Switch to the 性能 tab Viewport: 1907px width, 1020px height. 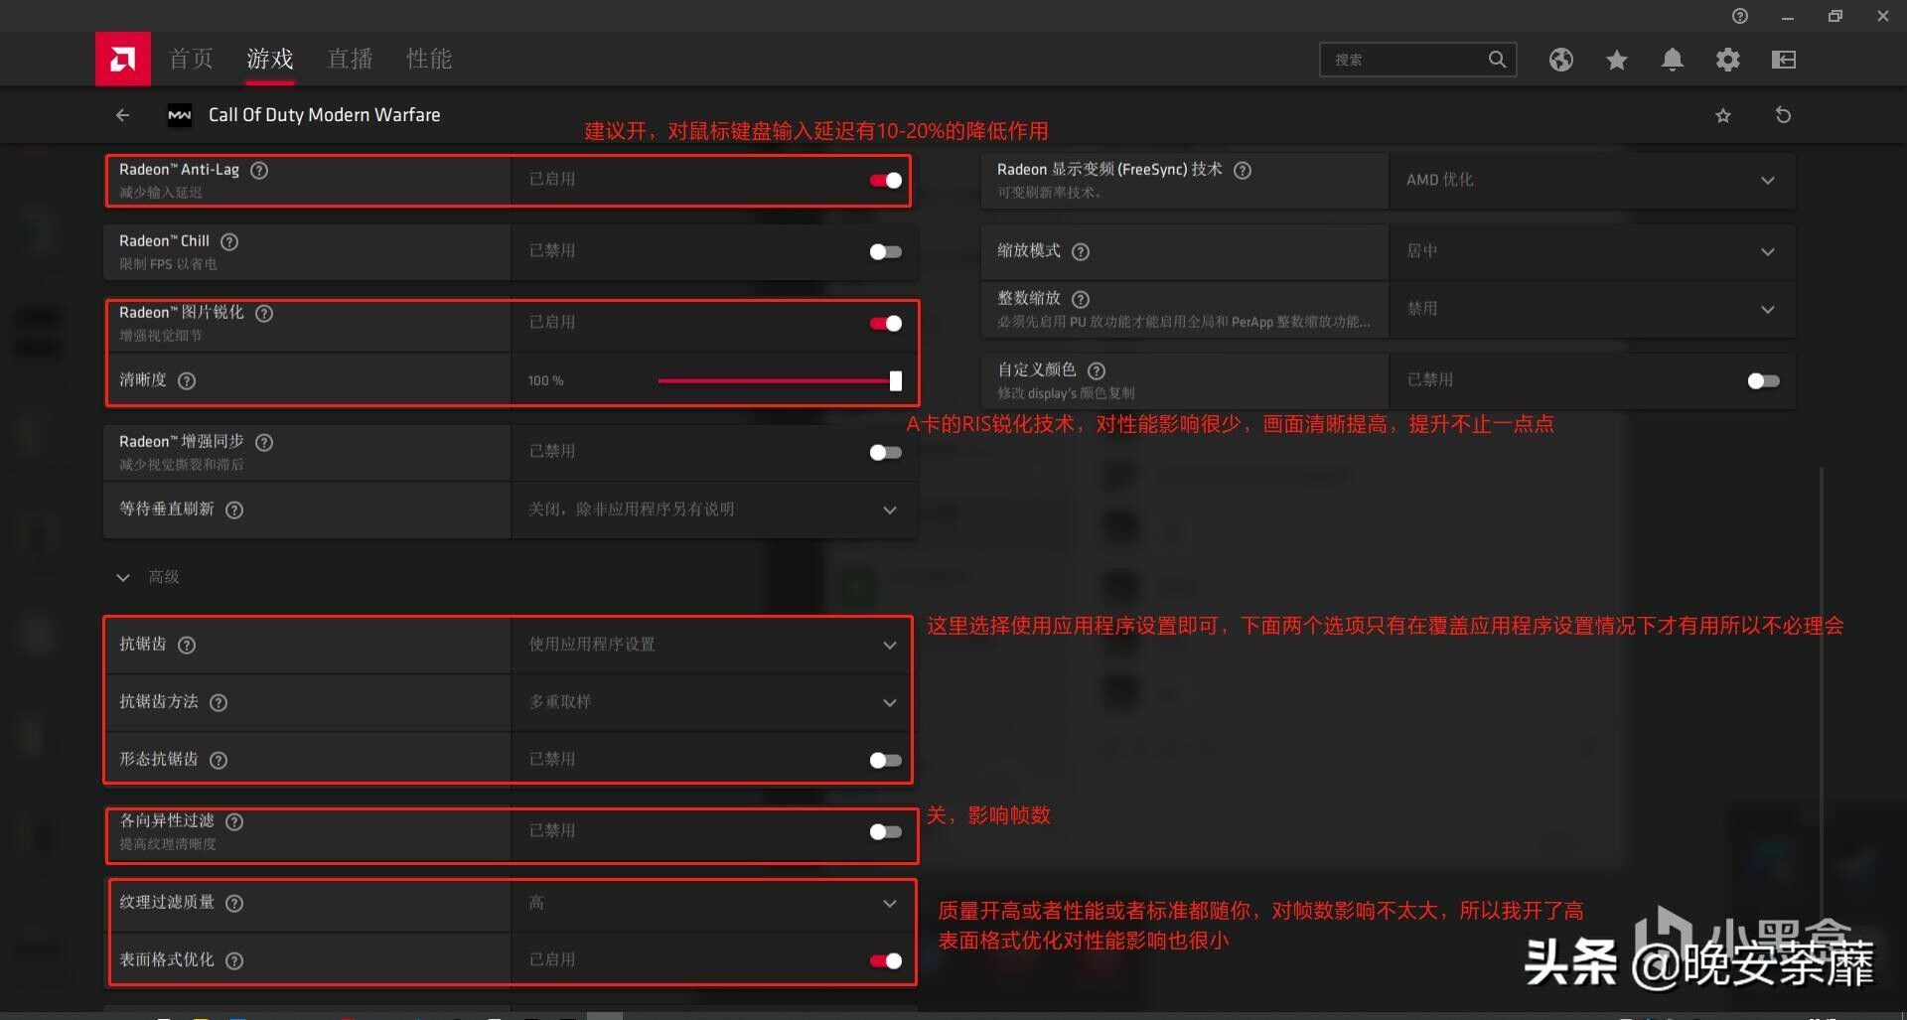click(x=429, y=59)
